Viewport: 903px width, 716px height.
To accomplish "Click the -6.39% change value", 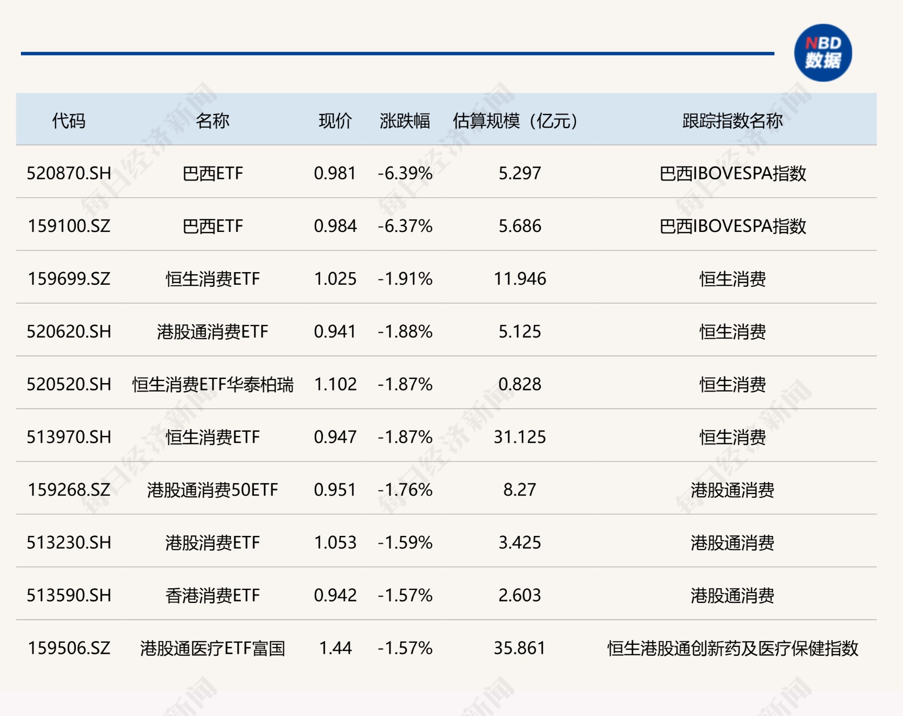I will (x=405, y=173).
